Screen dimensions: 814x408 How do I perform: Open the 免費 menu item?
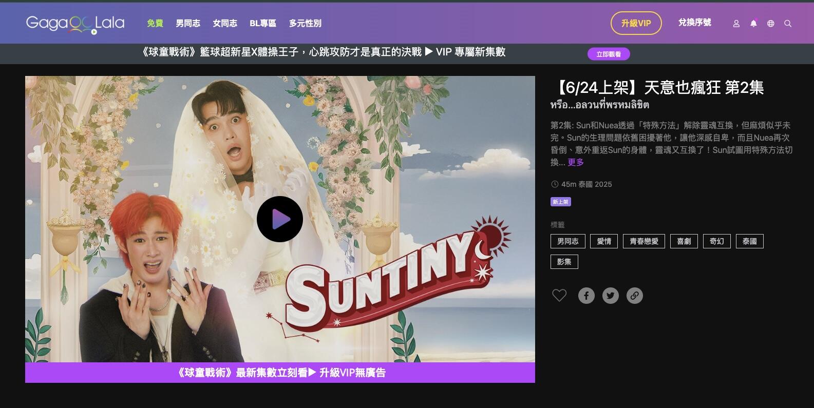tap(155, 23)
